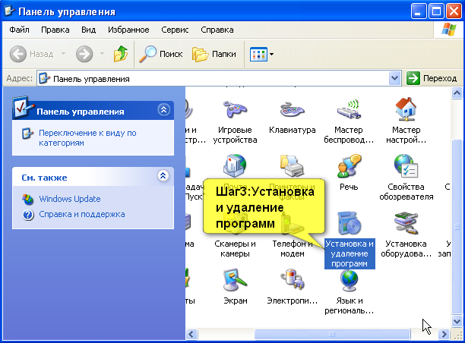Open Язык и региональ... globe icon
465x343 pixels.
[x=350, y=280]
